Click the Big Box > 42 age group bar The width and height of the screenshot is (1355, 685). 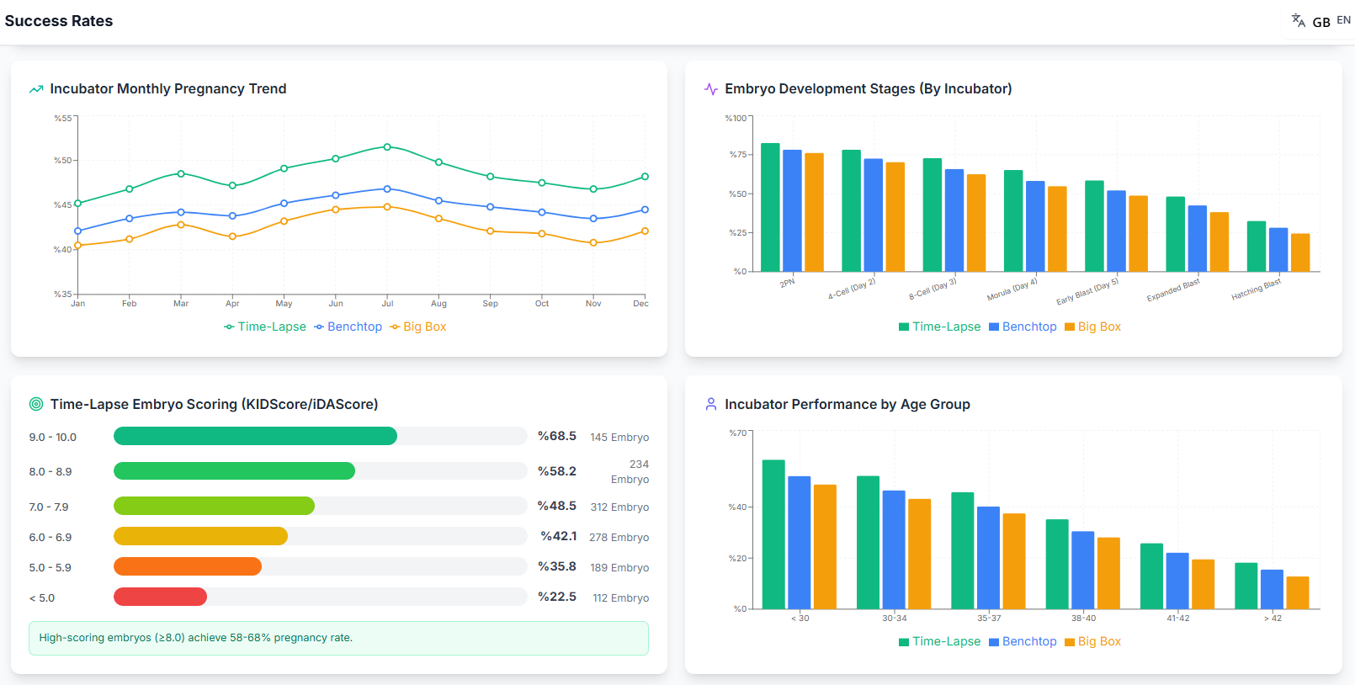(x=1298, y=592)
